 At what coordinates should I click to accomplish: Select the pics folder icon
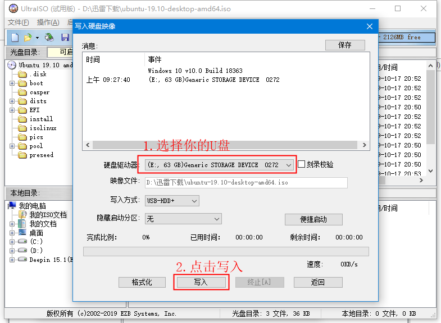[x=22, y=137]
